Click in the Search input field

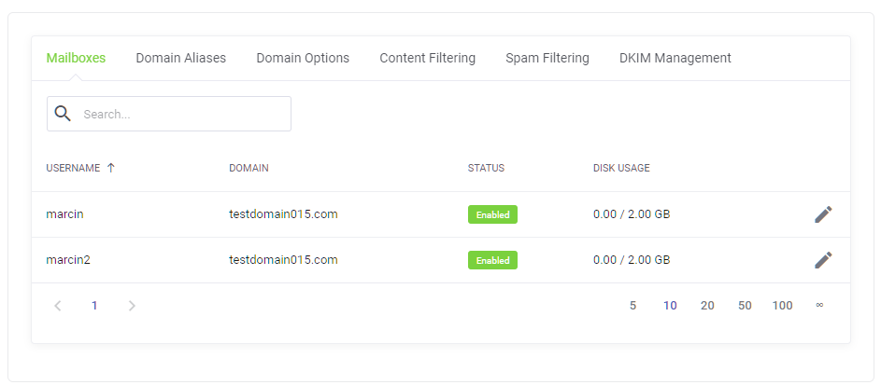point(182,114)
